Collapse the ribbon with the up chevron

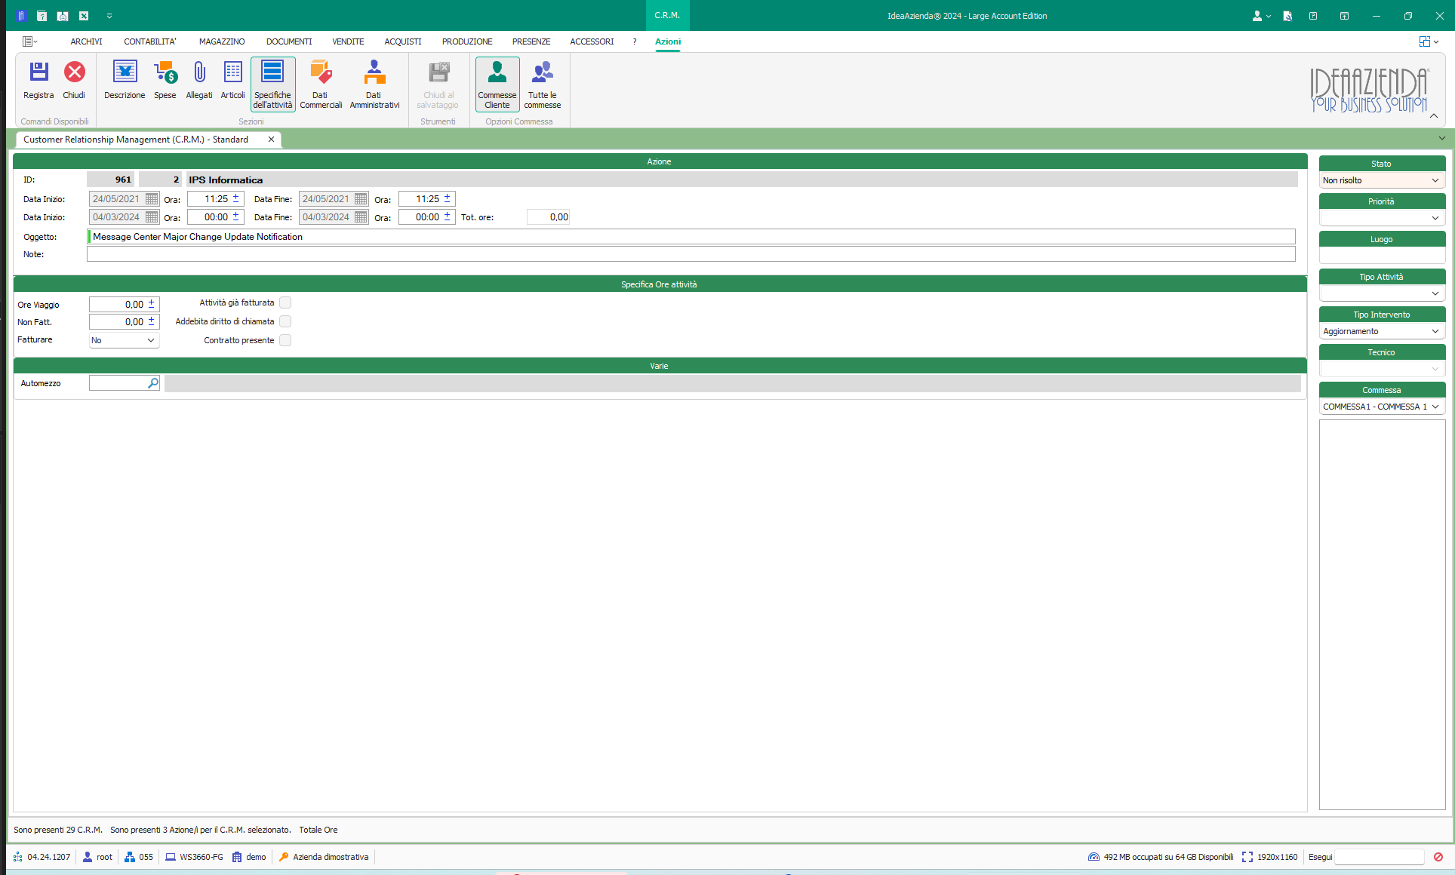tap(1434, 115)
